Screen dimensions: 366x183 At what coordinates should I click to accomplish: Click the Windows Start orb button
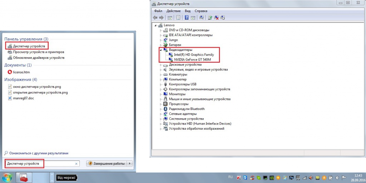[6, 178]
